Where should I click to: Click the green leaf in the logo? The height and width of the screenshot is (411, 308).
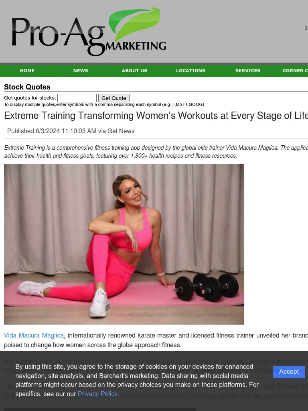(x=134, y=24)
